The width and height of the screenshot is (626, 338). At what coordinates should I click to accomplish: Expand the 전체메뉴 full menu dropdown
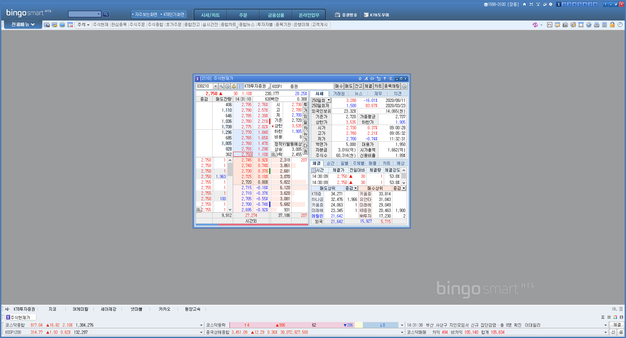(23, 25)
